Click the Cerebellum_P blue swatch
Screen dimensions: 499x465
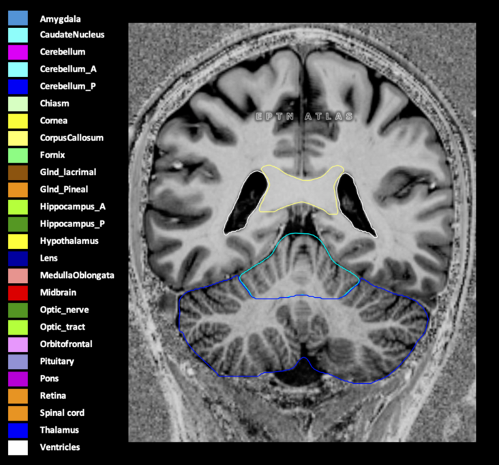point(18,87)
